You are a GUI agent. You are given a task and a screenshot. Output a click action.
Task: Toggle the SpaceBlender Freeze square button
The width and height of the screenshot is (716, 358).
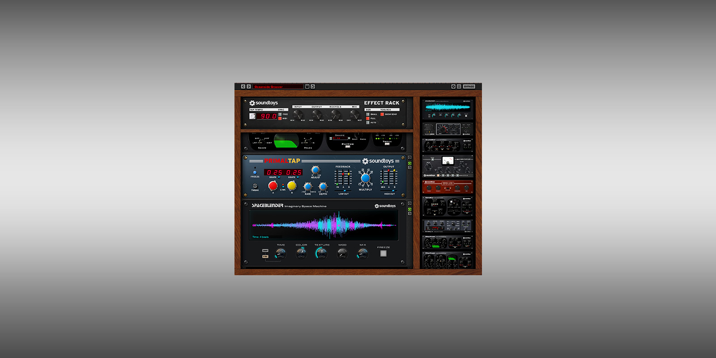click(384, 253)
